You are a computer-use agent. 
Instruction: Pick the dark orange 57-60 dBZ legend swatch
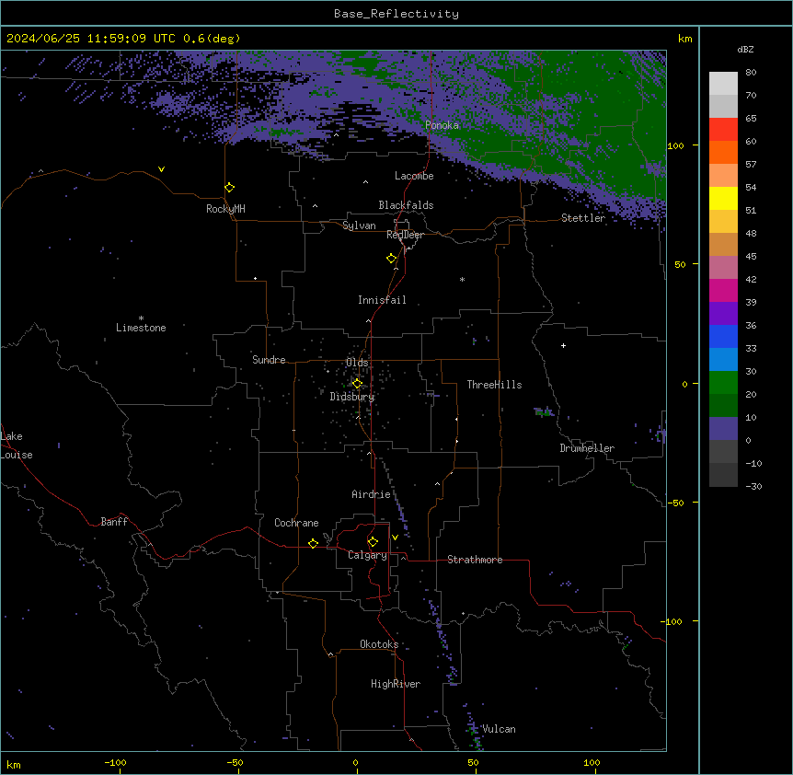[723, 152]
